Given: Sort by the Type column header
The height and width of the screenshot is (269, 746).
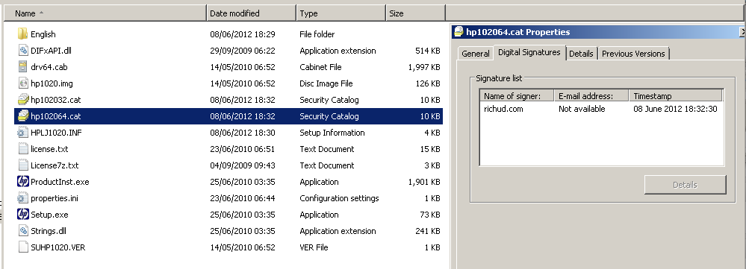Looking at the screenshot, I should tap(341, 13).
